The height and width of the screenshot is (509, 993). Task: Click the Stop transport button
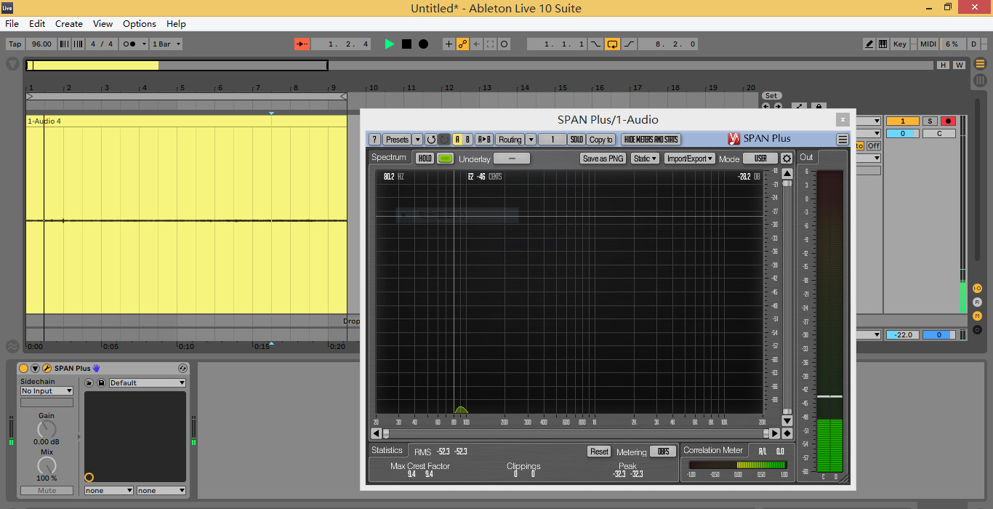click(x=406, y=44)
